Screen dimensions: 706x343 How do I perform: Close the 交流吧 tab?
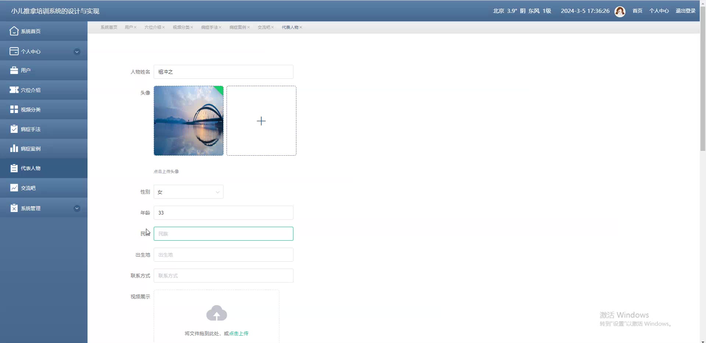pos(272,27)
